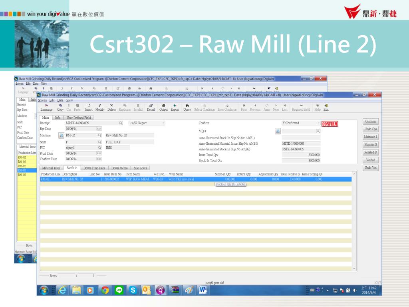The width and height of the screenshot is (409, 307).
Task: Click magnifier in Machine RM-02 field
Action: click(x=99, y=136)
